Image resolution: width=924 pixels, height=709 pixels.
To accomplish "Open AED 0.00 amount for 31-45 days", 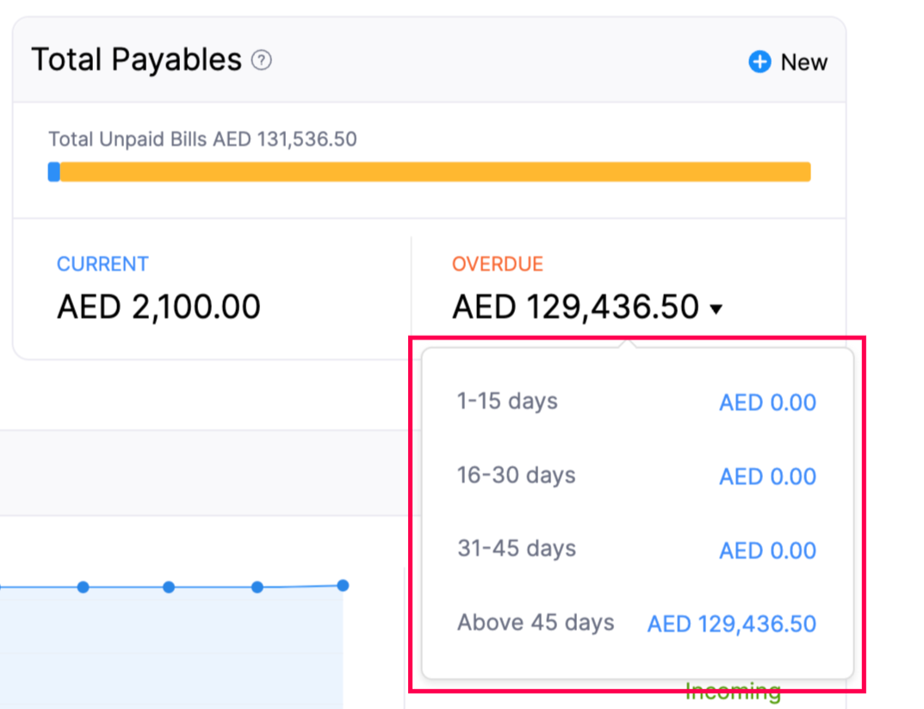I will 767,550.
